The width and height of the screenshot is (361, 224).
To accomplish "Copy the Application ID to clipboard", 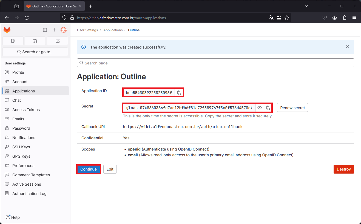I will click(179, 93).
